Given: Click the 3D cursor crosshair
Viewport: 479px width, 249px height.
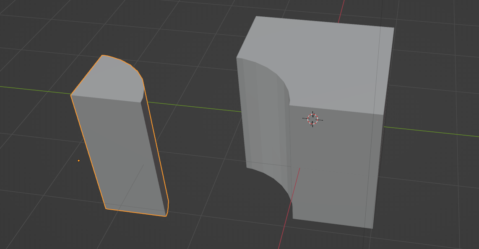Looking at the screenshot, I should pyautogui.click(x=312, y=119).
